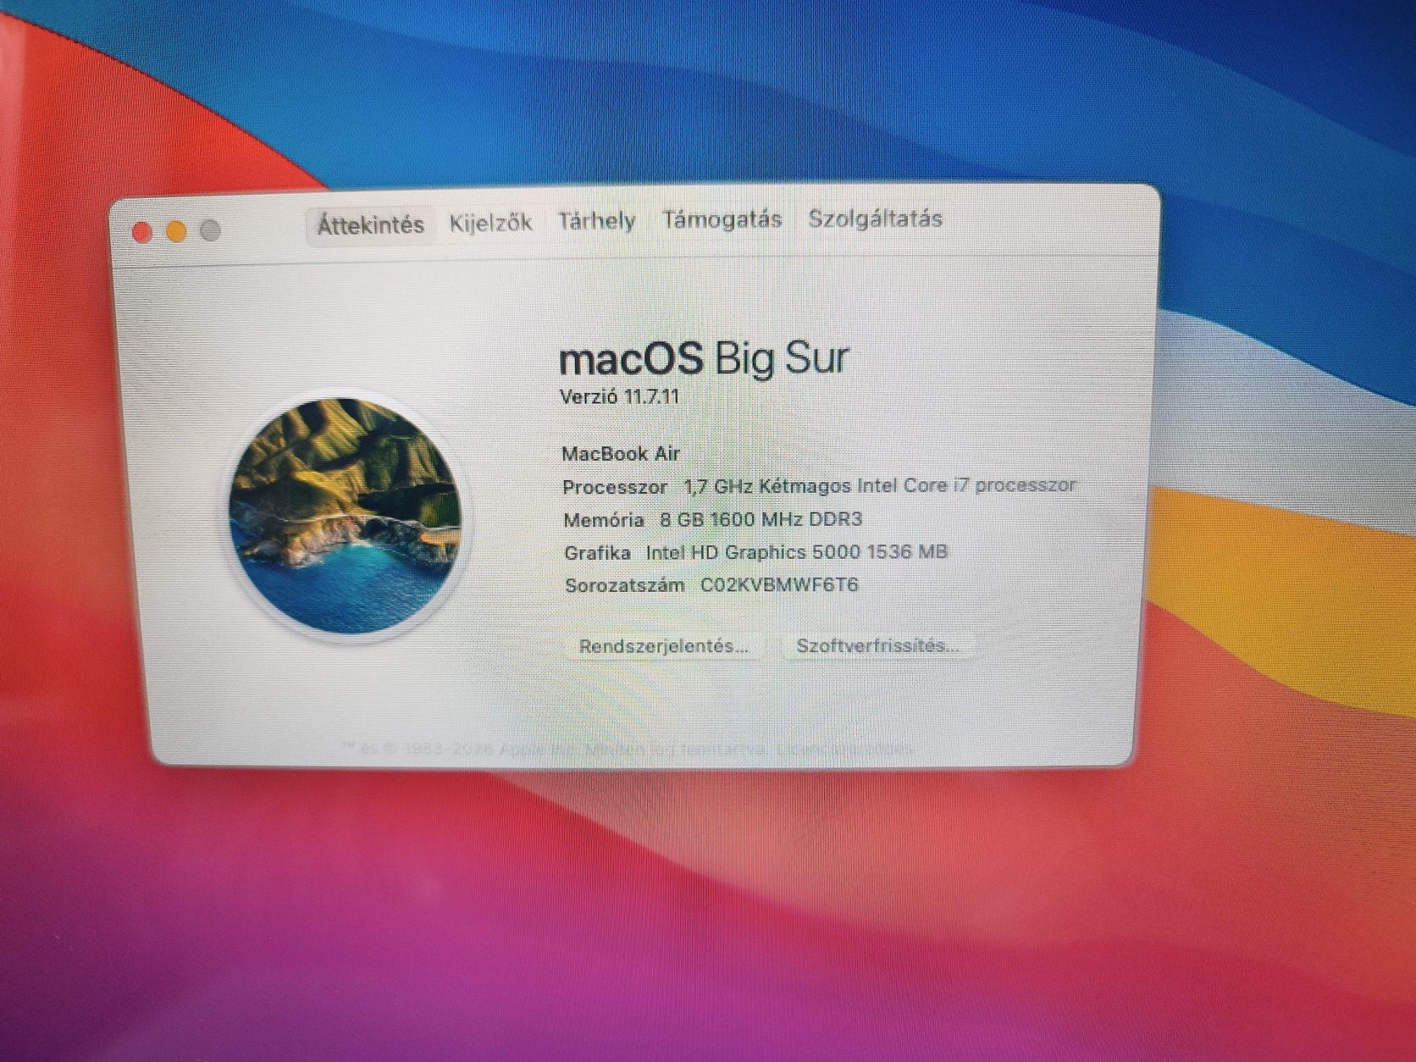
Task: Click the "Memória" label
Action: (604, 520)
